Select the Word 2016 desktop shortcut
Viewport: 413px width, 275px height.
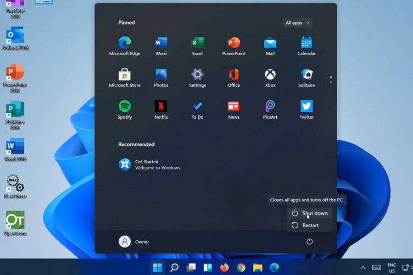[x=15, y=149]
